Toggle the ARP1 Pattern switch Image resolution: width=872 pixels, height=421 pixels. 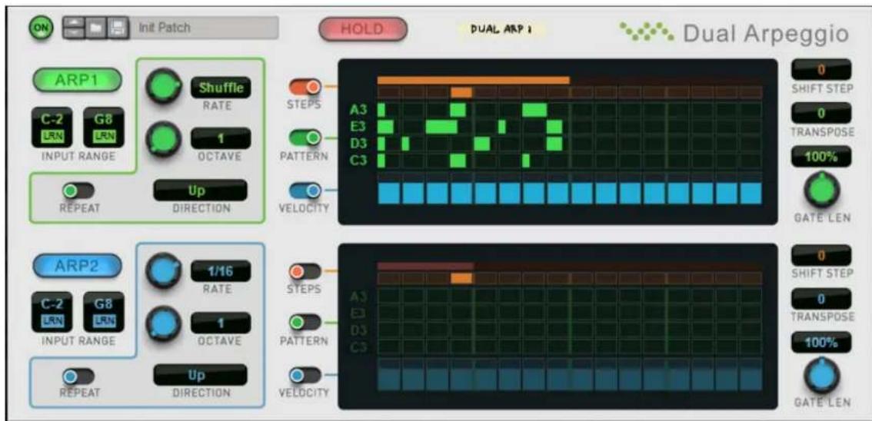coord(305,138)
